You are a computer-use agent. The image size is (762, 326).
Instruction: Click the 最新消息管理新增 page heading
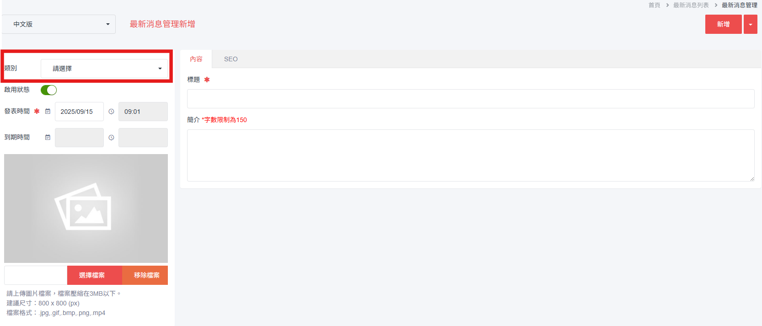point(162,24)
